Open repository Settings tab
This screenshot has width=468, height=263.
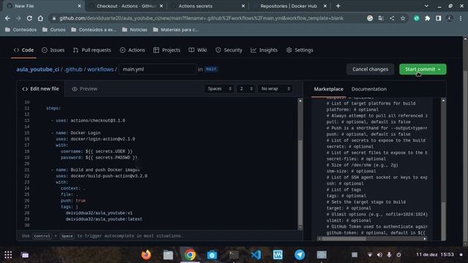[300, 50]
